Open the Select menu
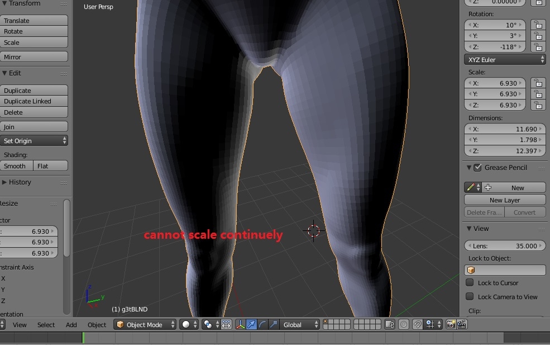550x345 pixels. point(46,325)
